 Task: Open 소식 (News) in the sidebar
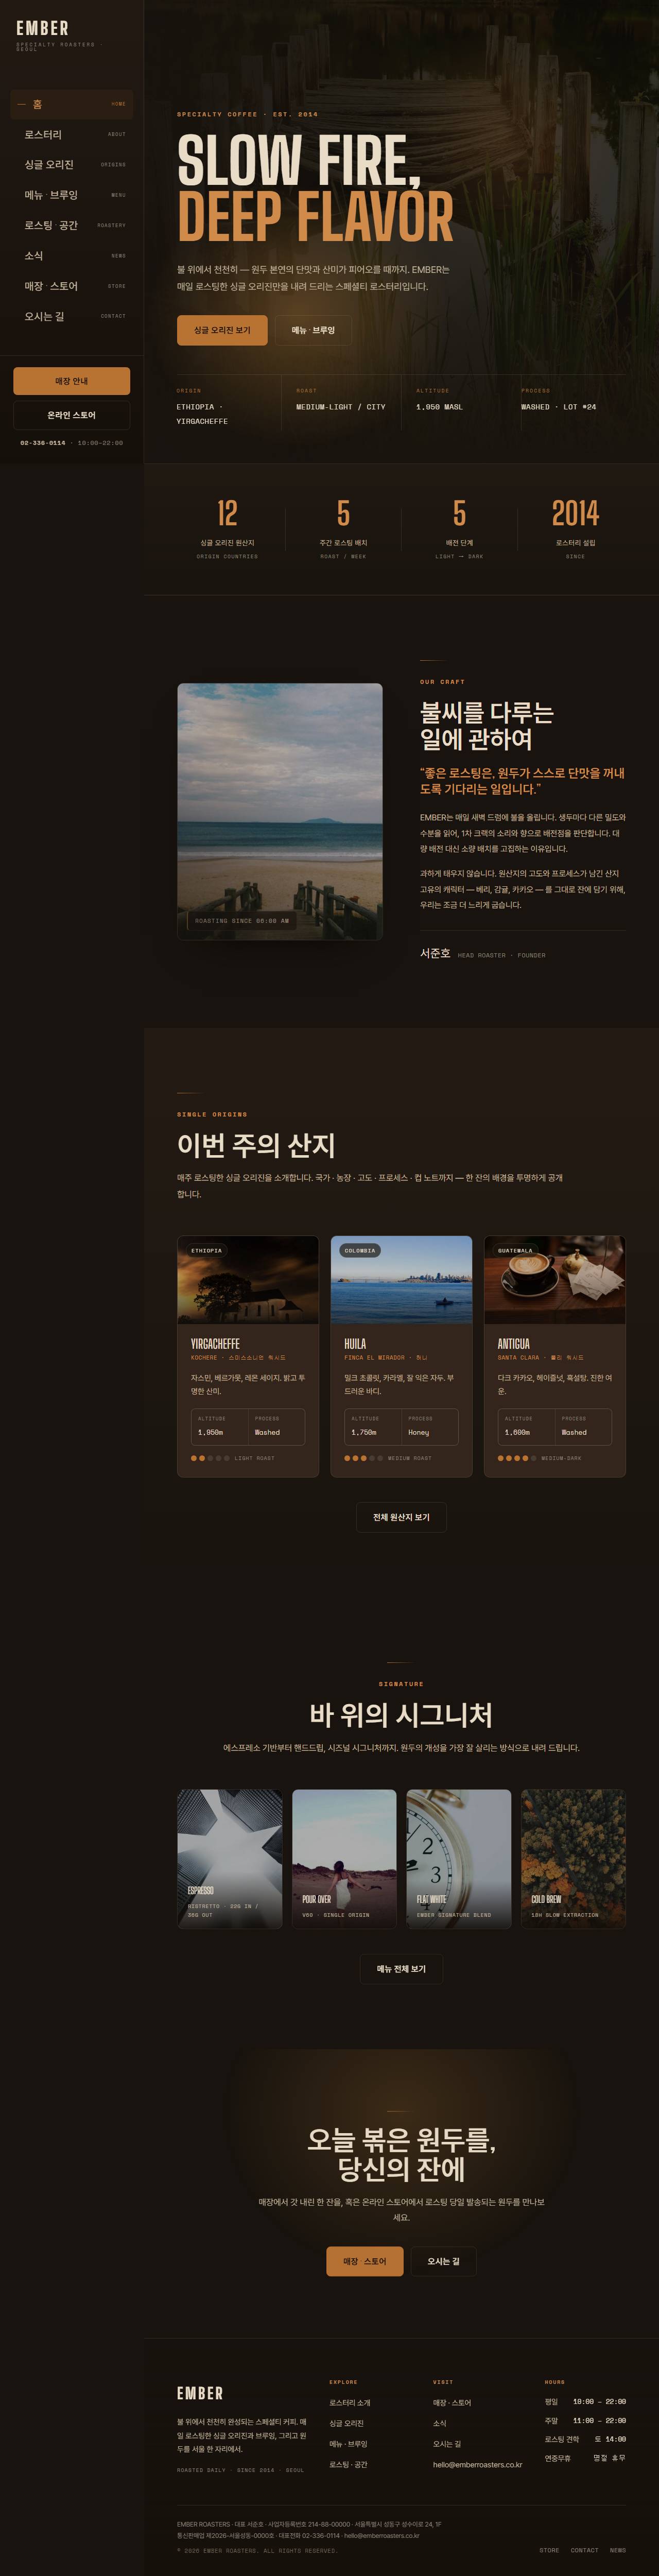71,256
